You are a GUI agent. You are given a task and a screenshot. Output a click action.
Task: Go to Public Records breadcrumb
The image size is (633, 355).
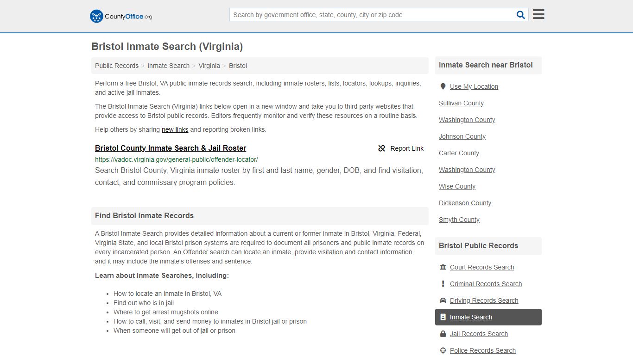pos(117,66)
